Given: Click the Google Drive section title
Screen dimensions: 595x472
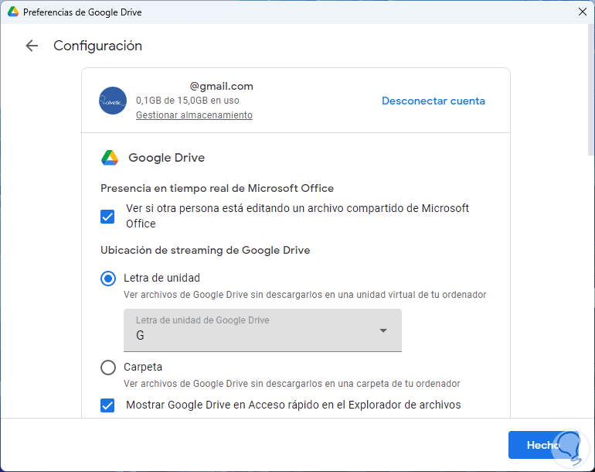Looking at the screenshot, I should tap(166, 158).
